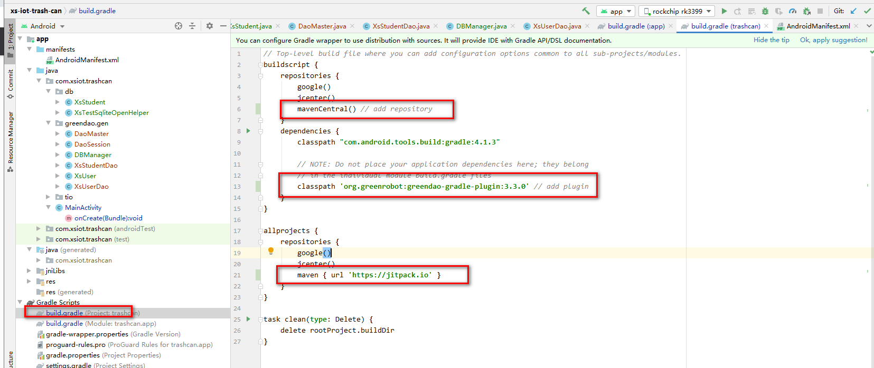
Task: Click the jitpack.io maven url line
Action: tap(369, 275)
